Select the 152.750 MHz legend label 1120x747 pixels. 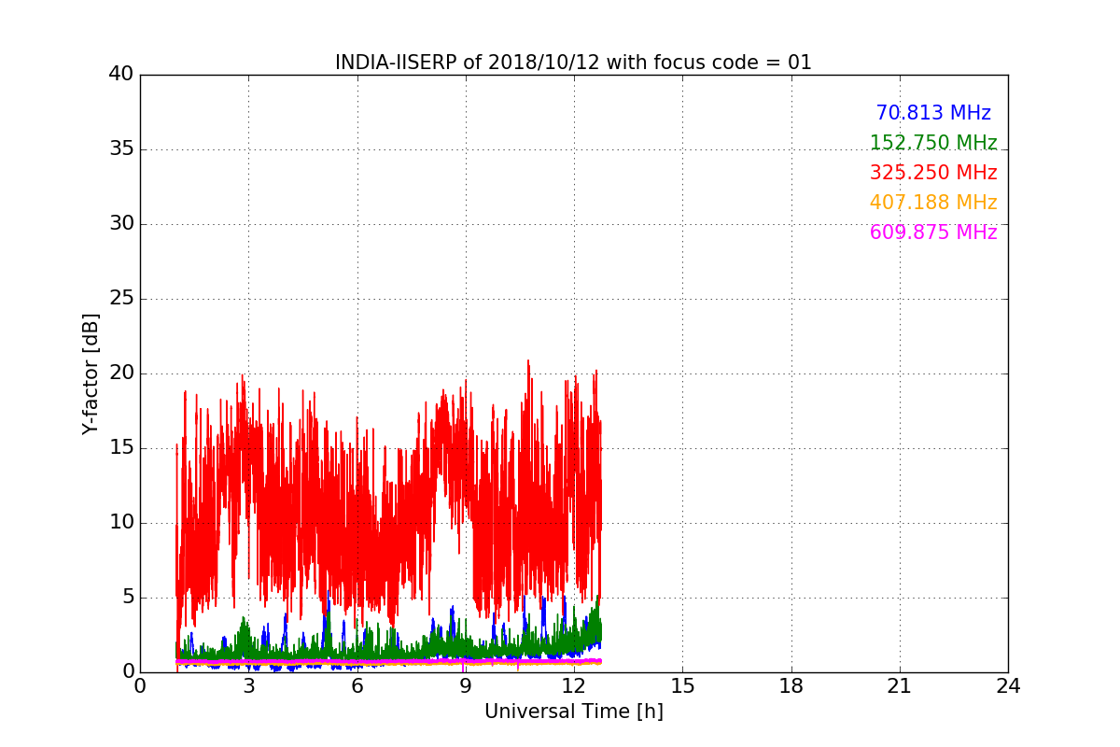(933, 143)
